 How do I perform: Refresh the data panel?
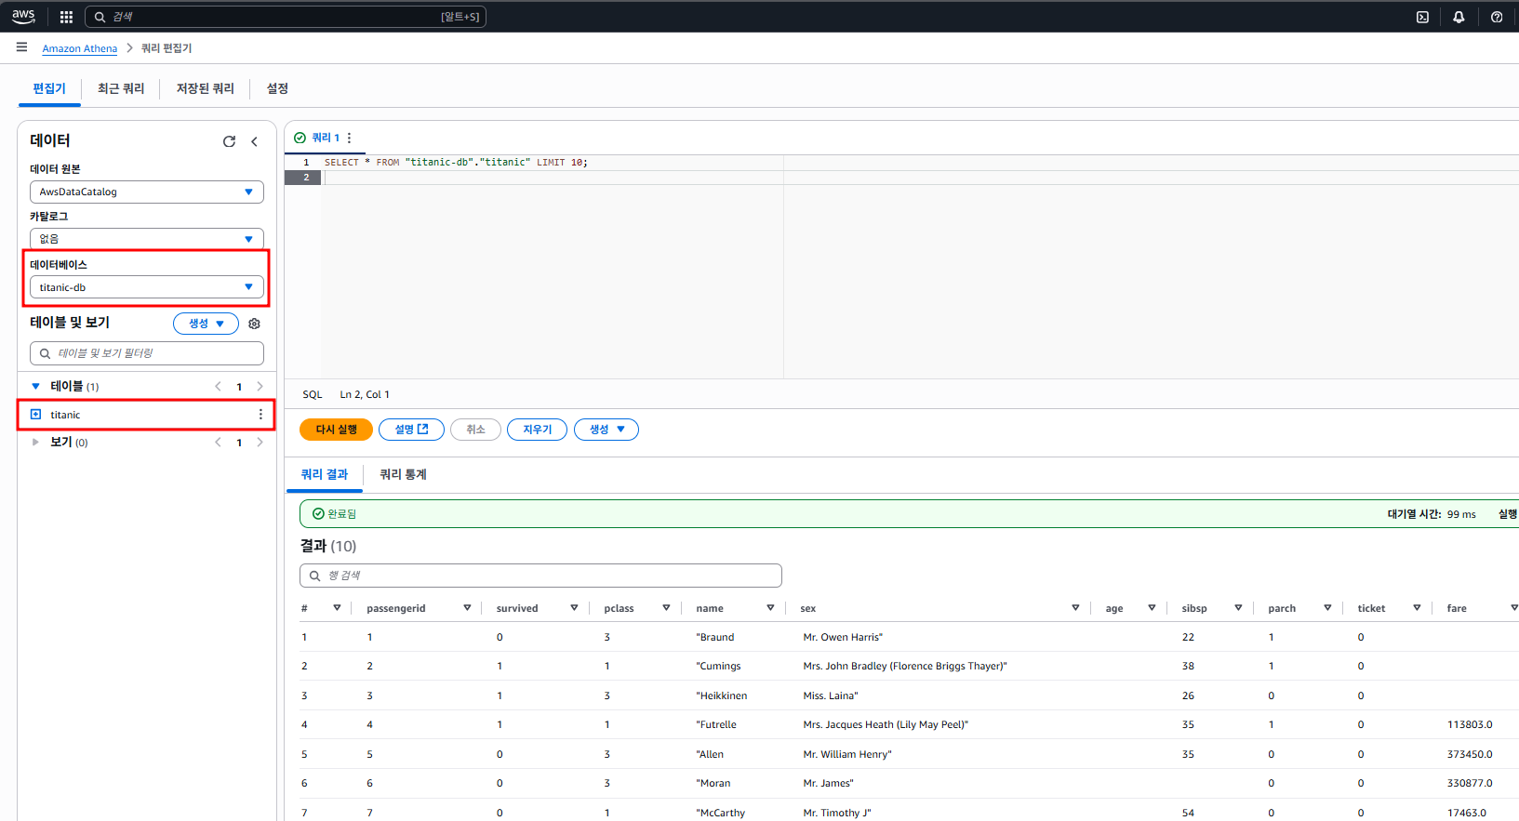point(229,141)
